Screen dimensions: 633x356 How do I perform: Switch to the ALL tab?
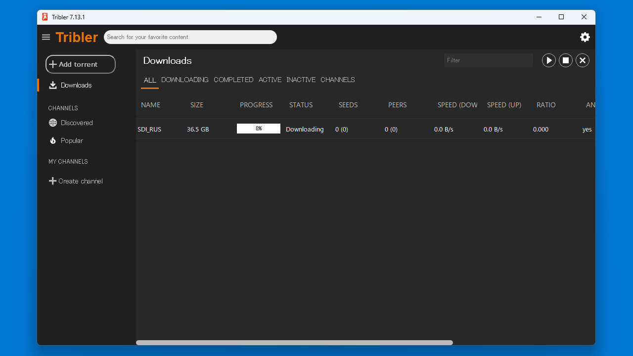click(x=150, y=80)
